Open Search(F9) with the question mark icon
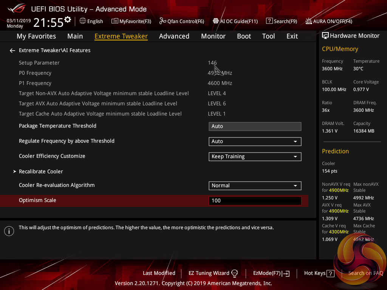Image resolution: width=387 pixels, height=290 pixels. [x=269, y=21]
